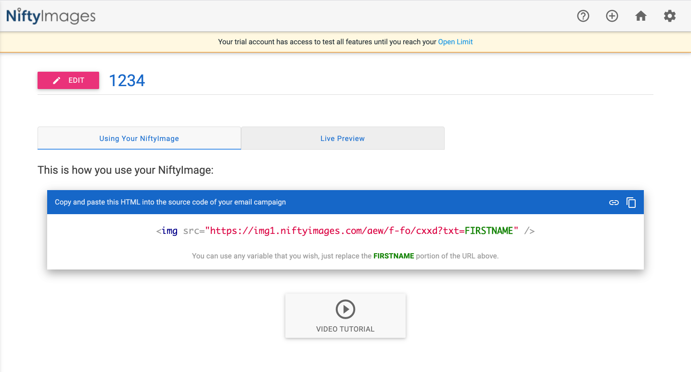Switch to Live Preview tab
Screen dimensions: 691x372
tap(343, 138)
